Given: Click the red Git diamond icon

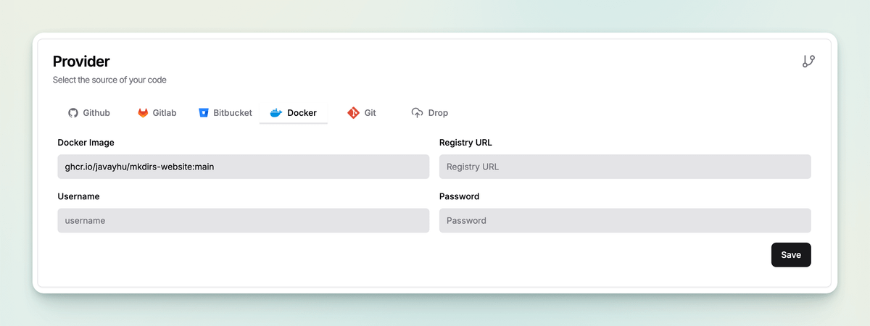Looking at the screenshot, I should click(x=353, y=113).
